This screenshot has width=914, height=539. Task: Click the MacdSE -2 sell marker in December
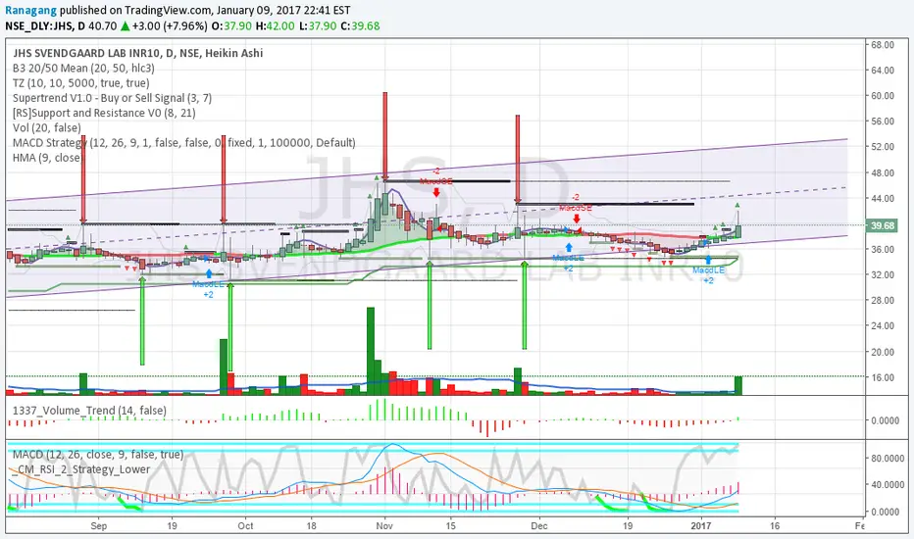(x=576, y=209)
